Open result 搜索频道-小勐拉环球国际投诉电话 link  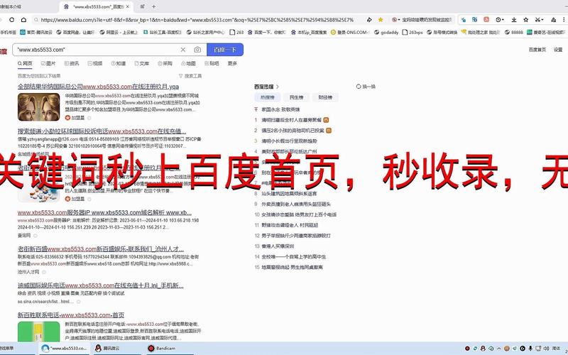pyautogui.click(x=102, y=131)
